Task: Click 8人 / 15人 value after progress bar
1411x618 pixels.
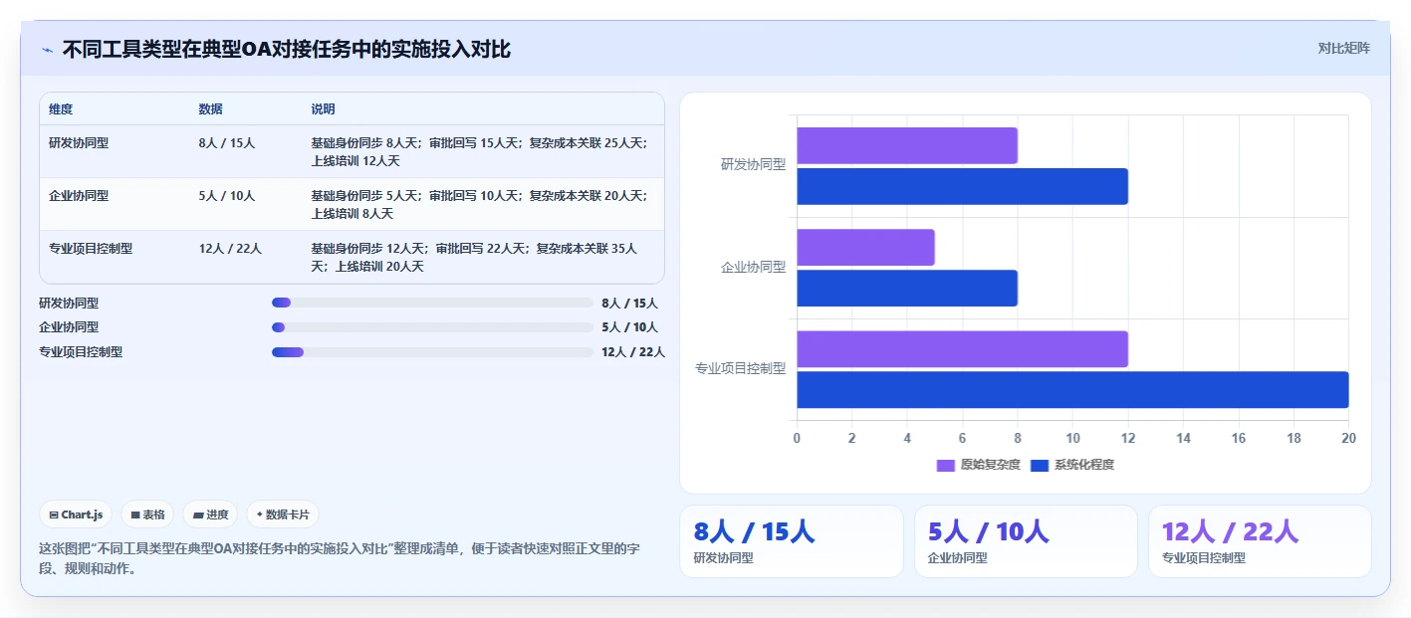Action: [630, 304]
